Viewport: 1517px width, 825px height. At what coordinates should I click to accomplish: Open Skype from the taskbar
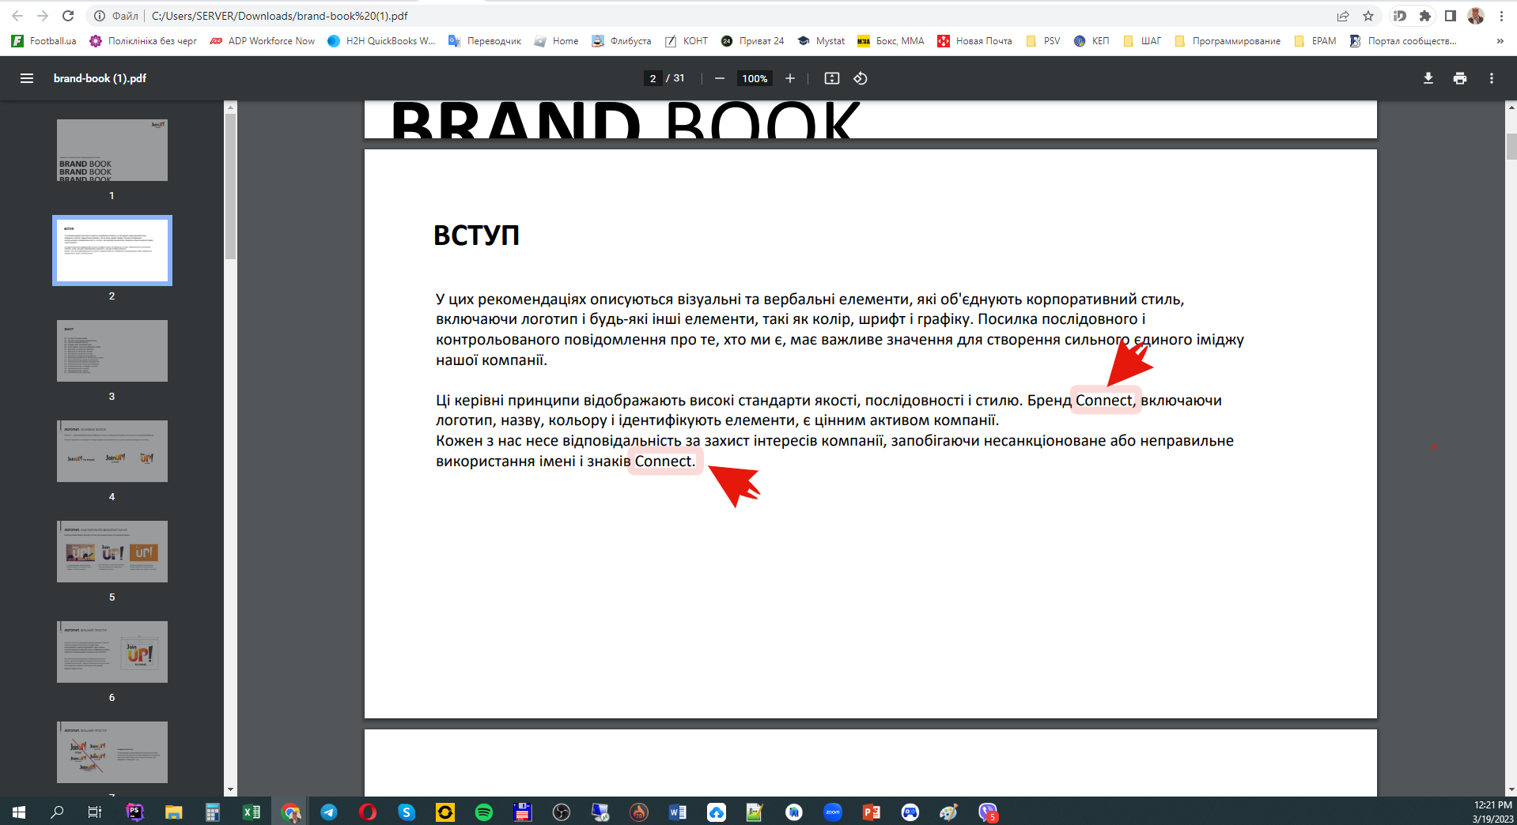coord(407,812)
